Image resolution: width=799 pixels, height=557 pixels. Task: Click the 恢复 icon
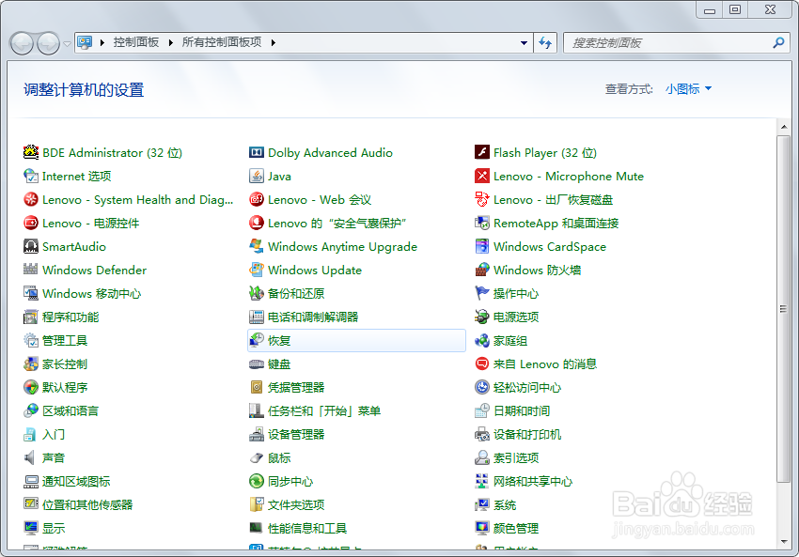pos(257,340)
